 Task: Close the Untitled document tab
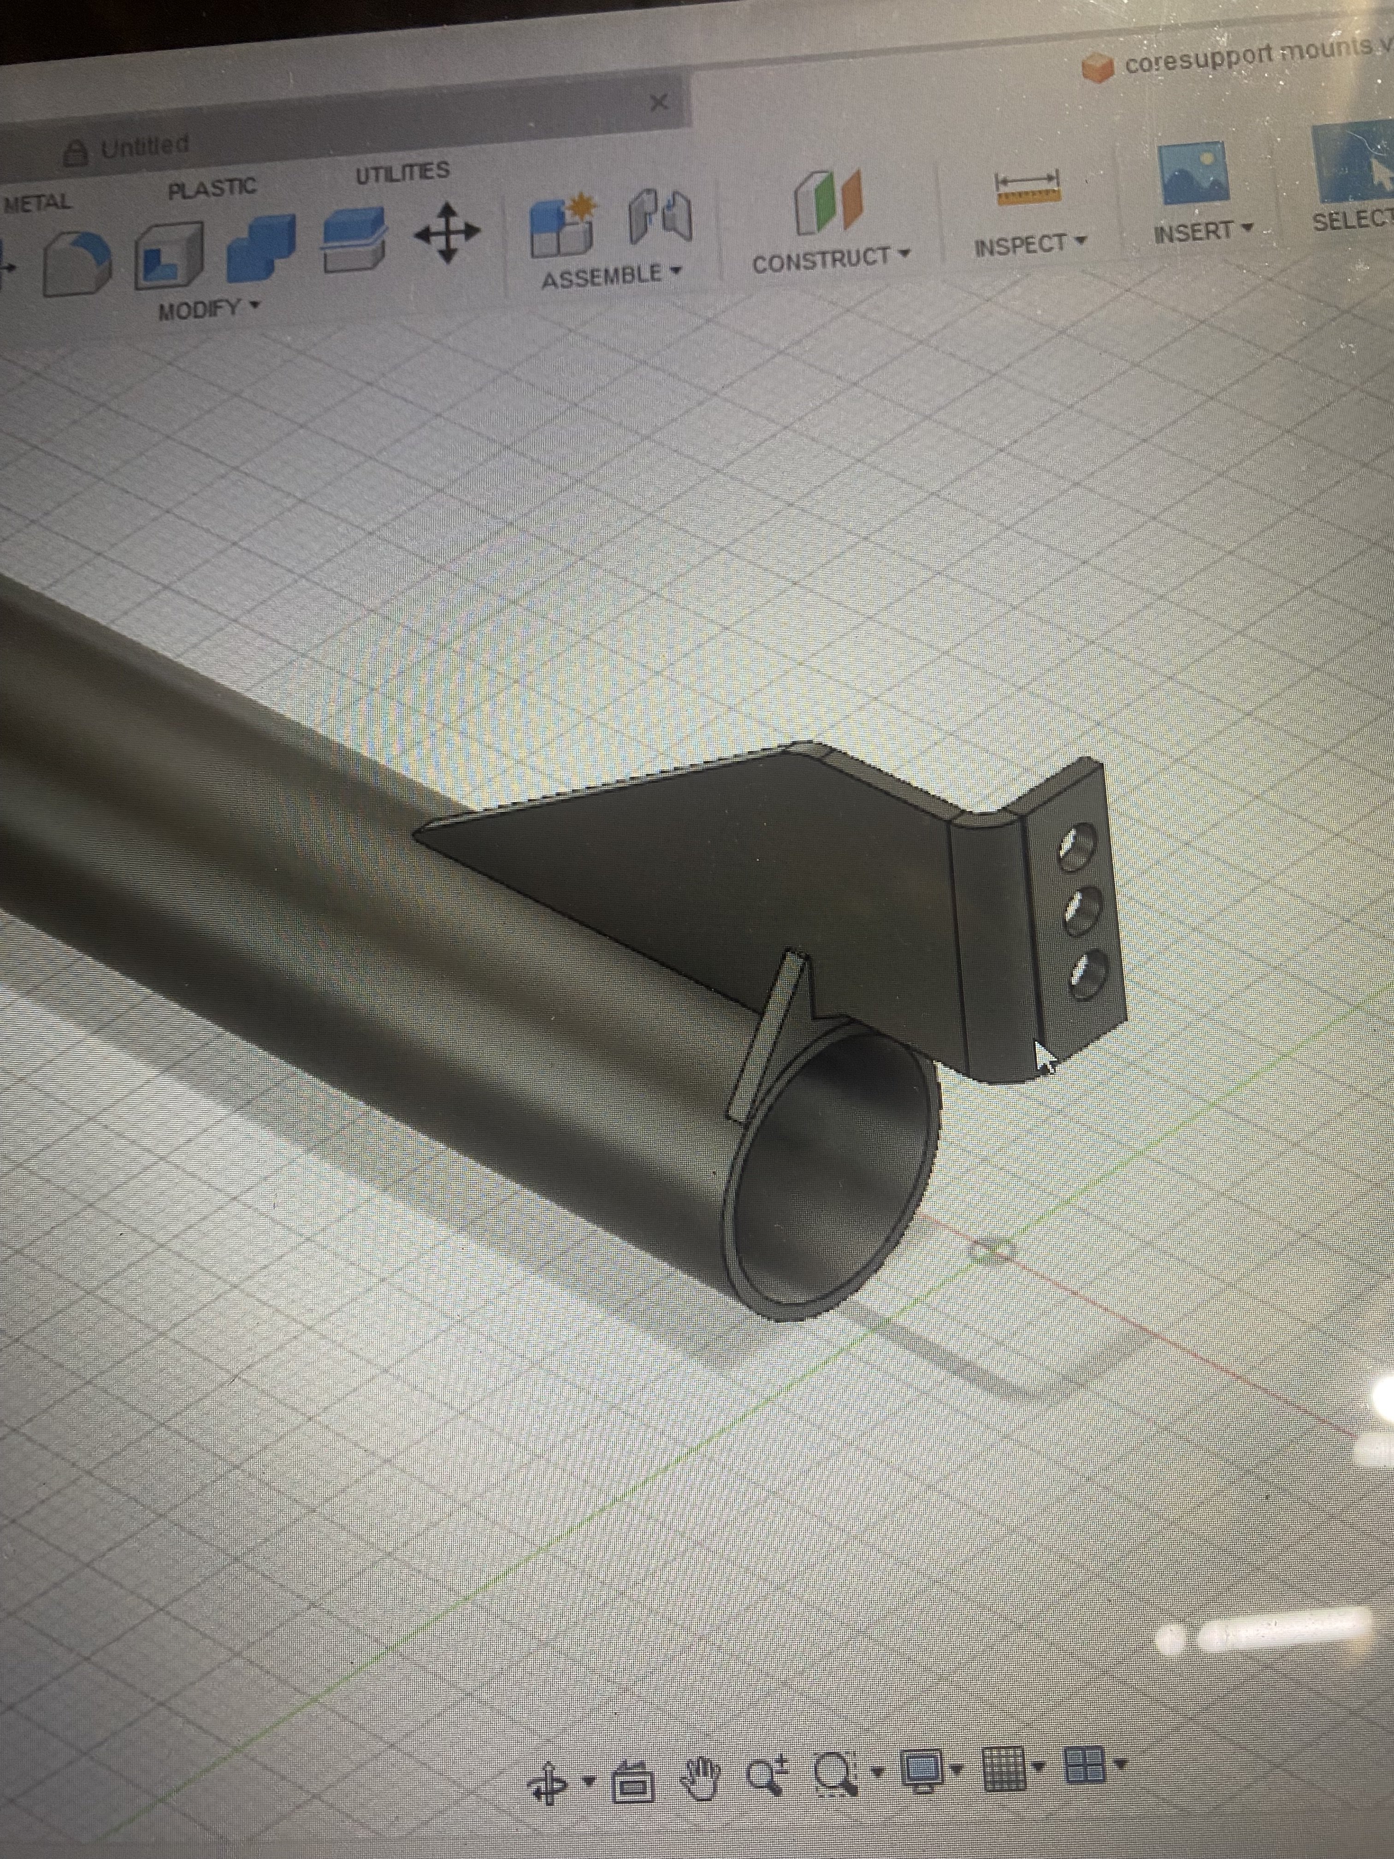coord(660,102)
